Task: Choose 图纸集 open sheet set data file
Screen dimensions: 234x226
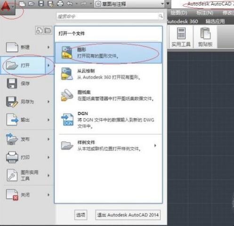Action: tap(108, 95)
